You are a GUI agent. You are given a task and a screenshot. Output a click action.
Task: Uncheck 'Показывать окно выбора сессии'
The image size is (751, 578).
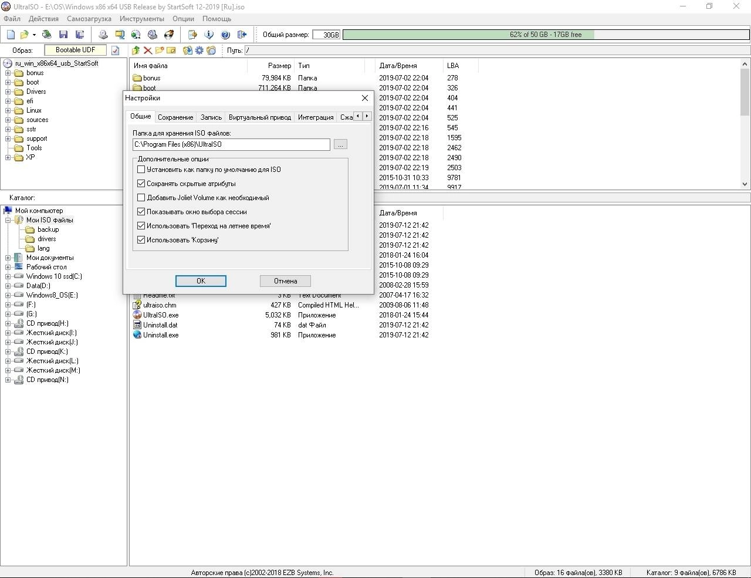click(141, 212)
